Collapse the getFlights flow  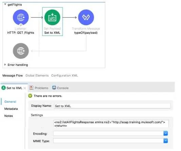5,4
